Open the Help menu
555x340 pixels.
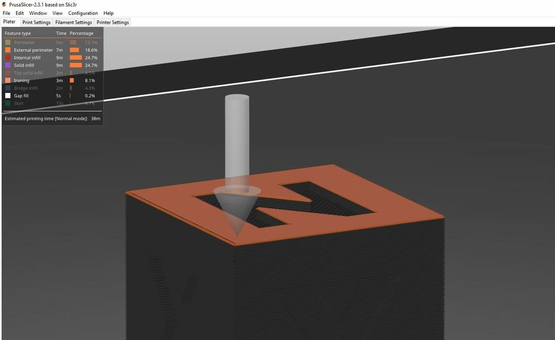(108, 13)
